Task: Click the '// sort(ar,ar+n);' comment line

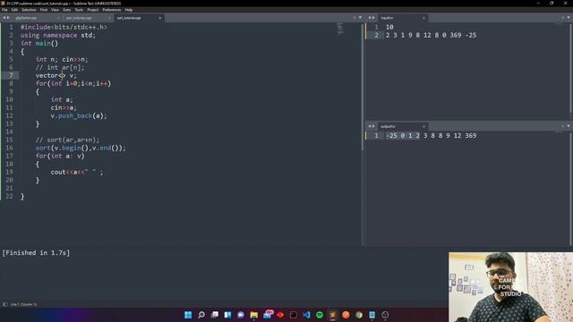Action: coord(67,140)
